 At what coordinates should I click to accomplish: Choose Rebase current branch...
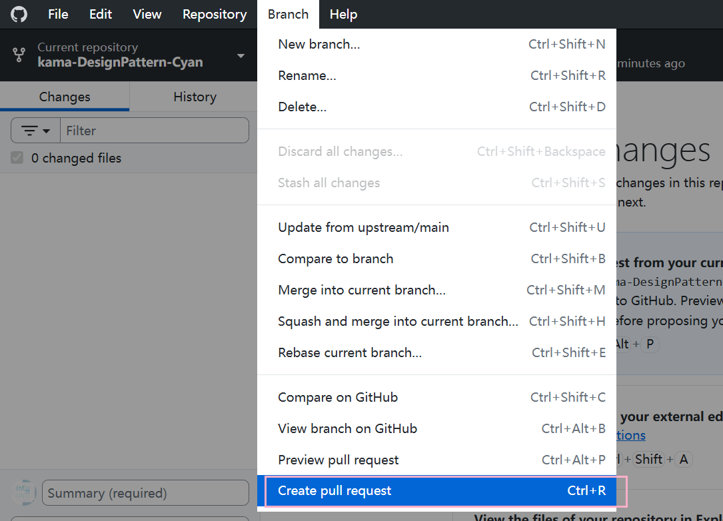436,352
